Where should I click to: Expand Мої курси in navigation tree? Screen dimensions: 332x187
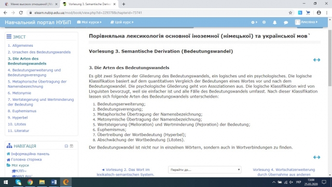(x=20, y=165)
